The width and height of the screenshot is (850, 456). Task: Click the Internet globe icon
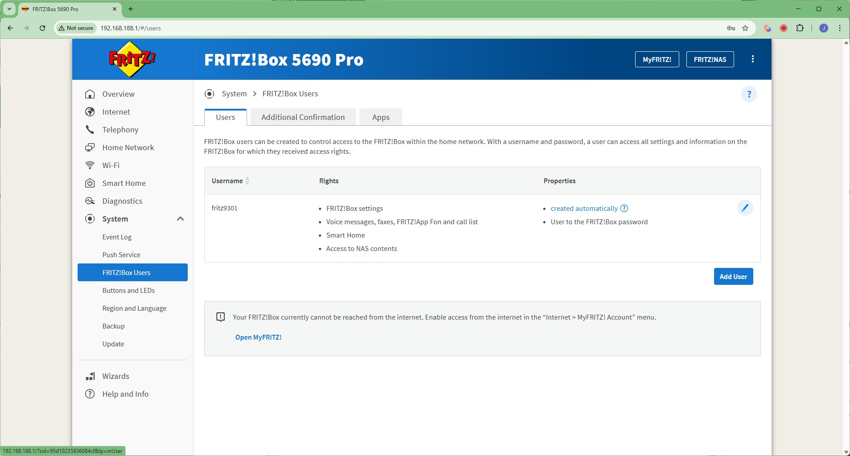coord(90,112)
